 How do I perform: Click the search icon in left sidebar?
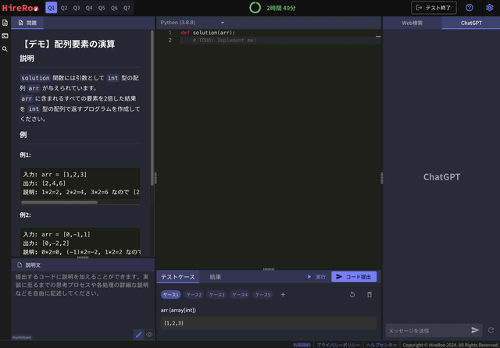(5, 49)
